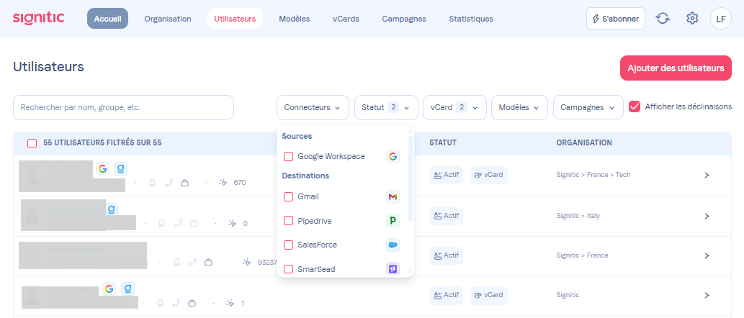Viewport: 744px width, 318px height.
Task: Click the Actif status badge in Signitic > France row
Action: pos(446,255)
